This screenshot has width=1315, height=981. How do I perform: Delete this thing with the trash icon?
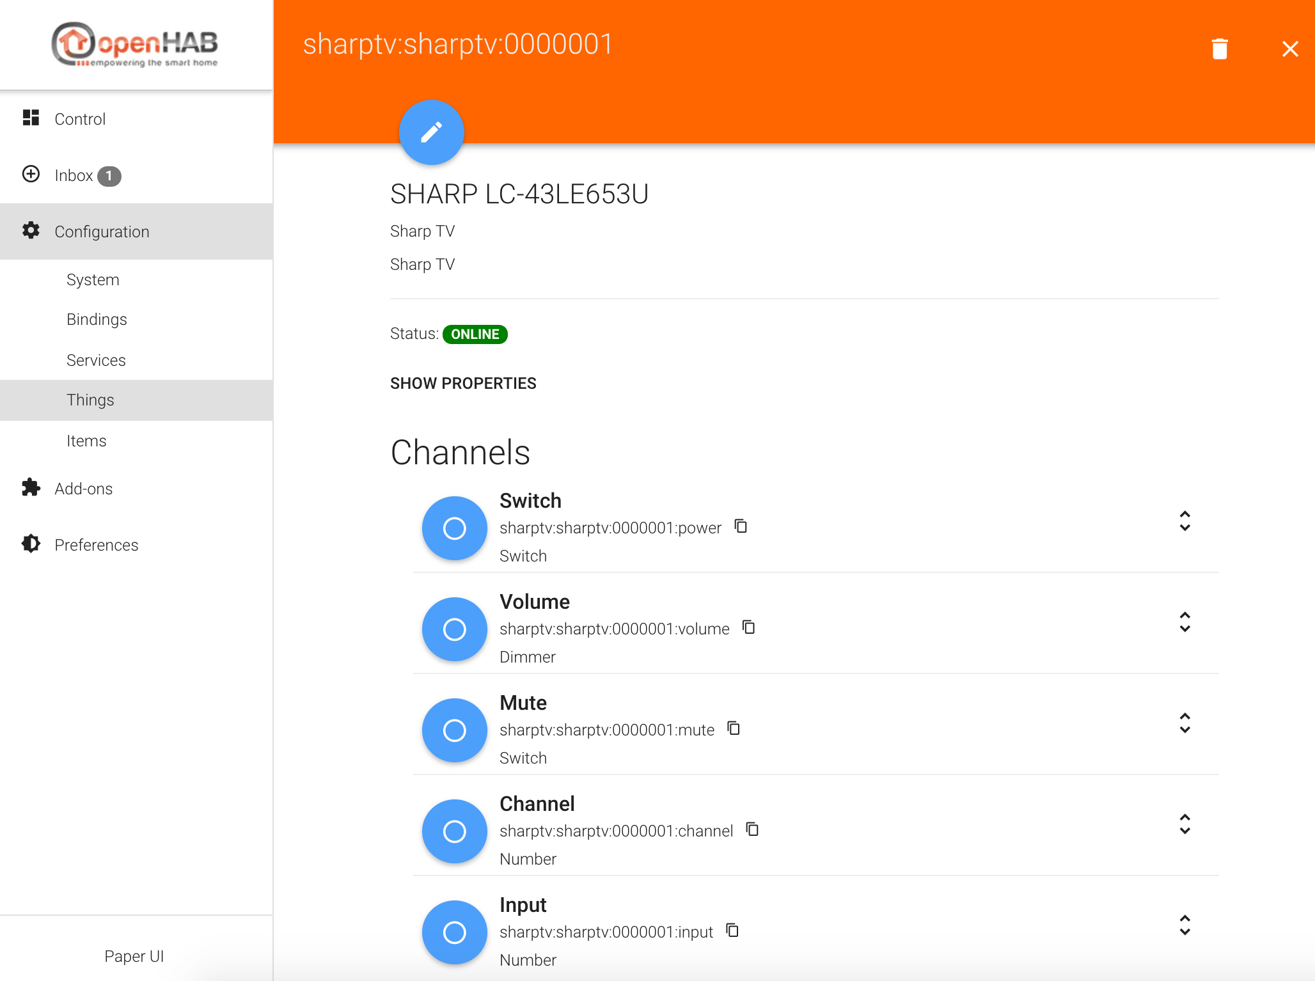coord(1219,49)
